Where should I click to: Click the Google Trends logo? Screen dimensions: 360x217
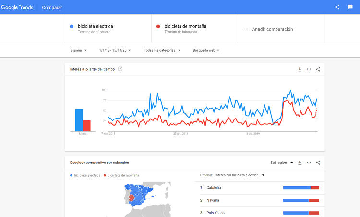pos(17,7)
